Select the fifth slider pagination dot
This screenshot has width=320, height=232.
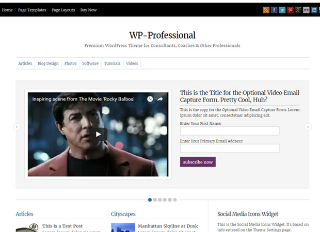(170, 200)
